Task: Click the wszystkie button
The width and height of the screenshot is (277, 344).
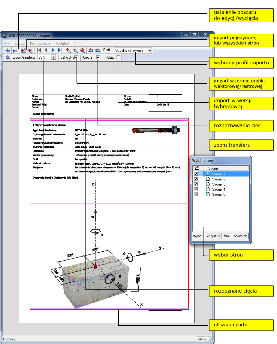Action: pos(213,236)
